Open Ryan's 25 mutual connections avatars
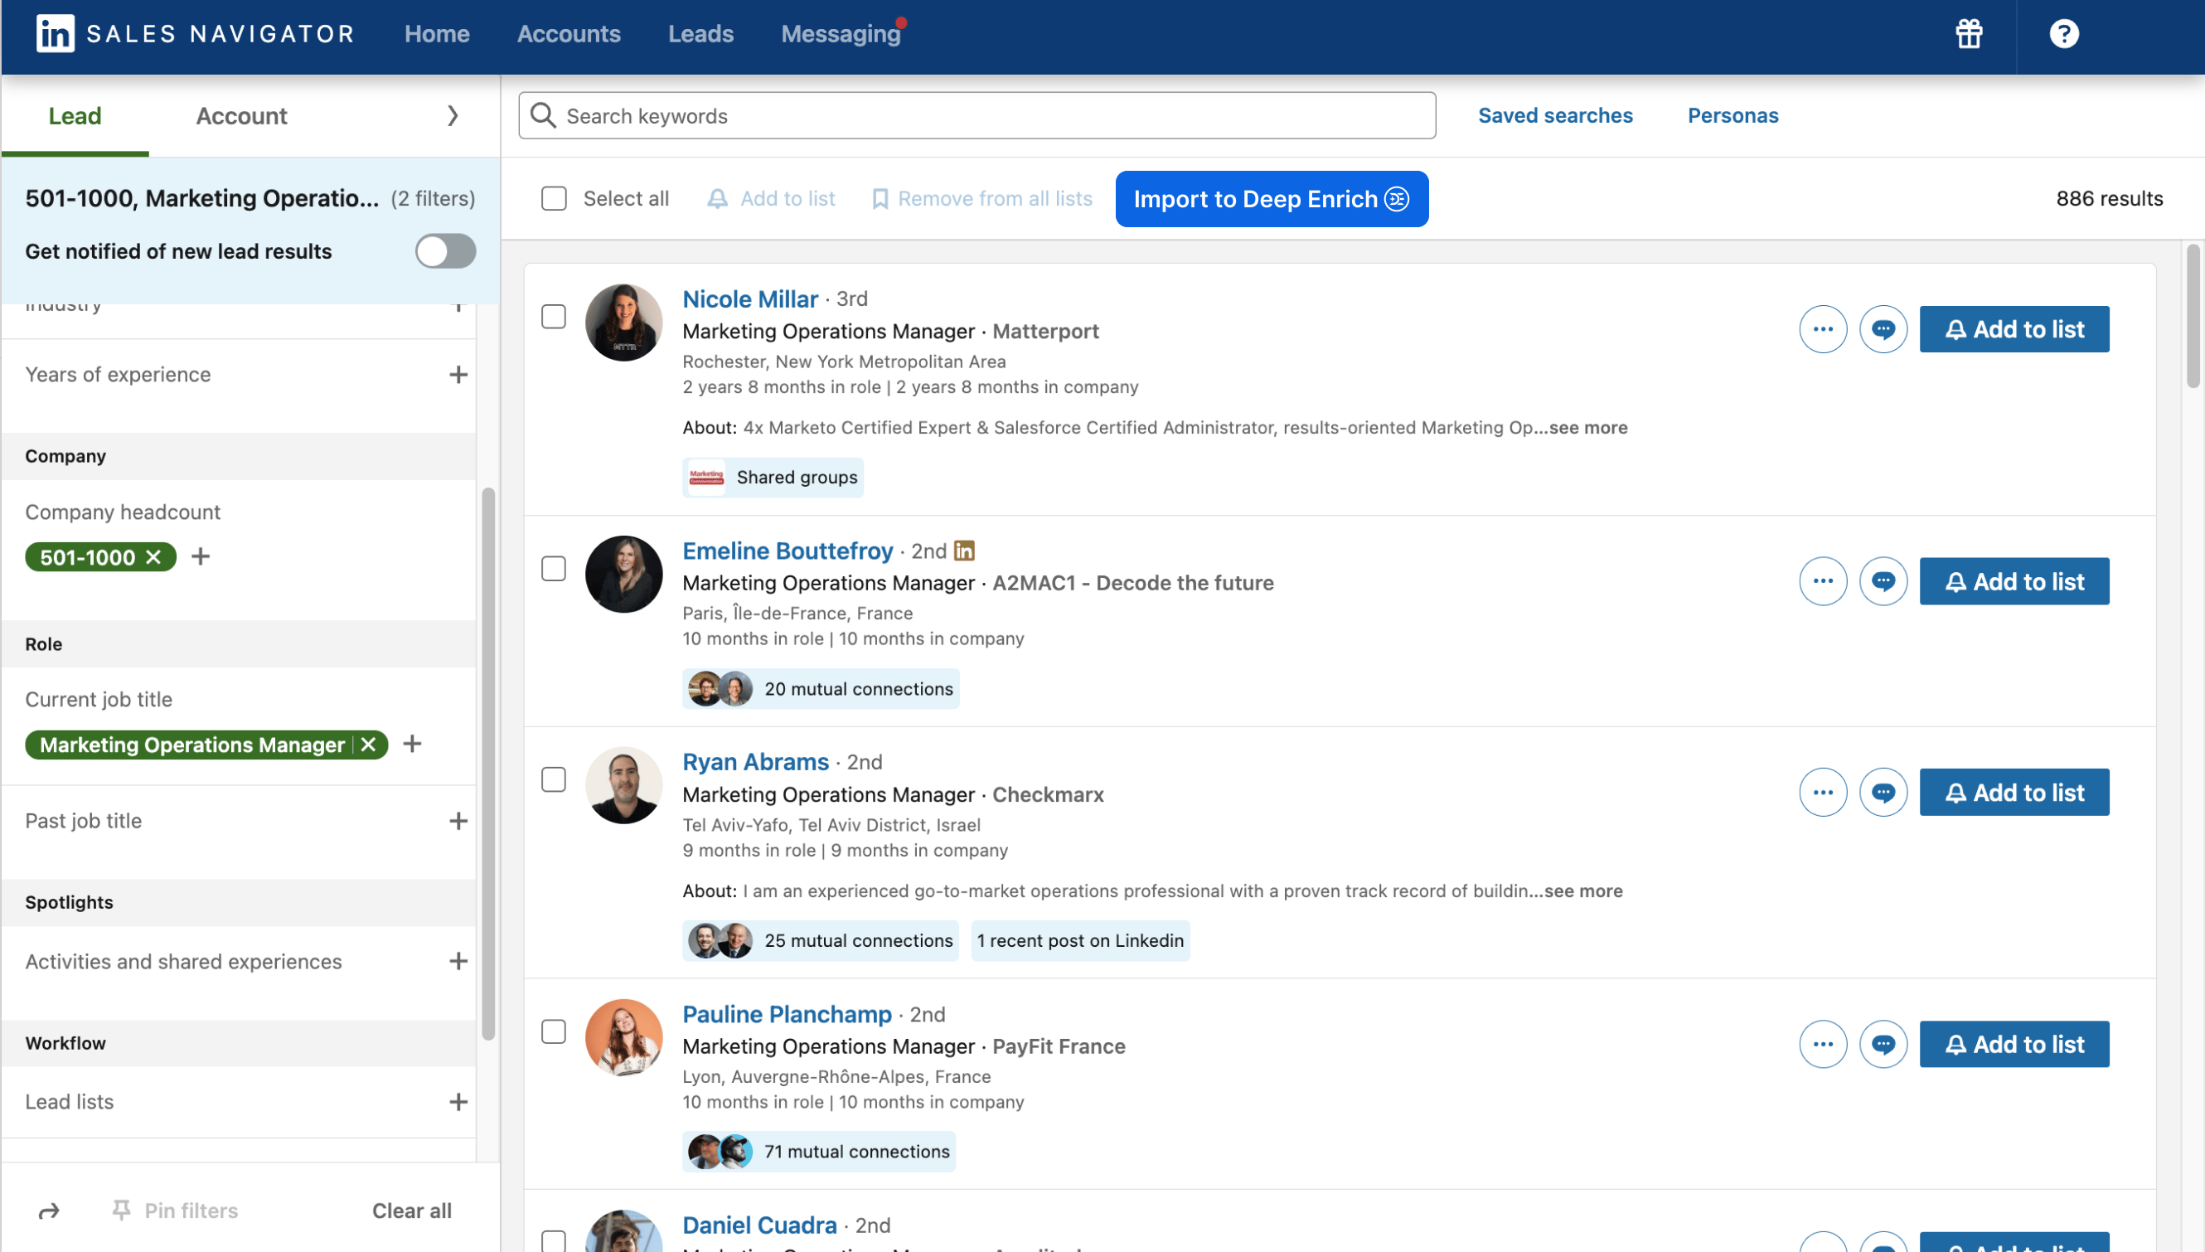The height and width of the screenshot is (1252, 2205). point(720,941)
